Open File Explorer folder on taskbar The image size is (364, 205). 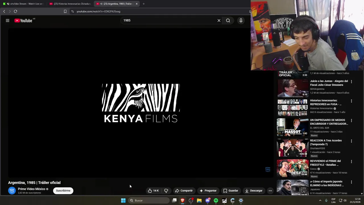pos(199,200)
